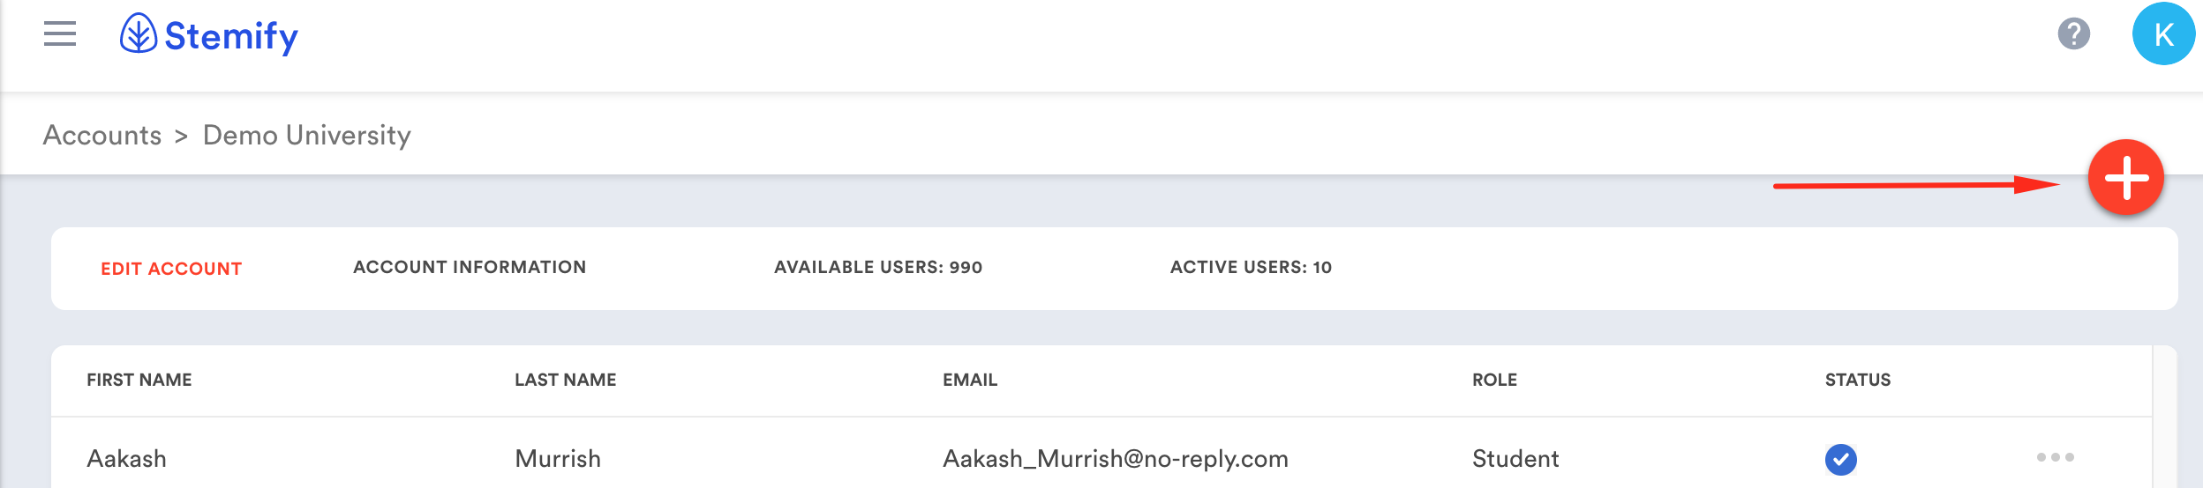The image size is (2203, 488).
Task: Sort by the Last Name column header
Action: (x=566, y=380)
